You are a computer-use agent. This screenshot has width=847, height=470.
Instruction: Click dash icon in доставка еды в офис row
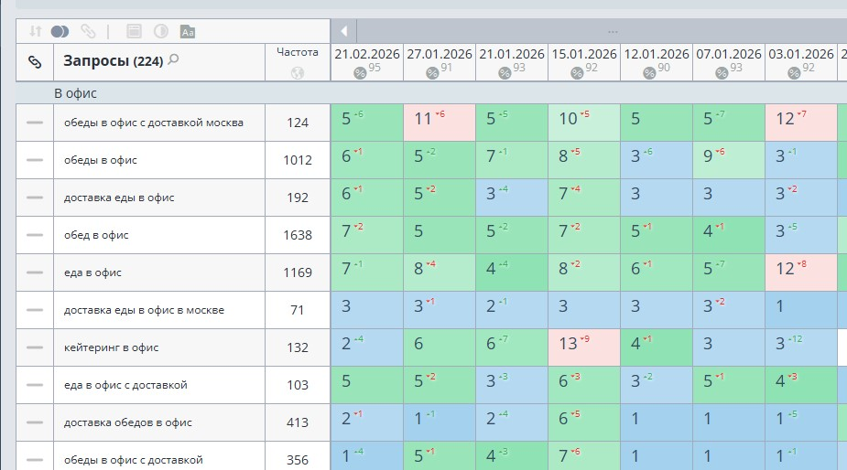[35, 198]
